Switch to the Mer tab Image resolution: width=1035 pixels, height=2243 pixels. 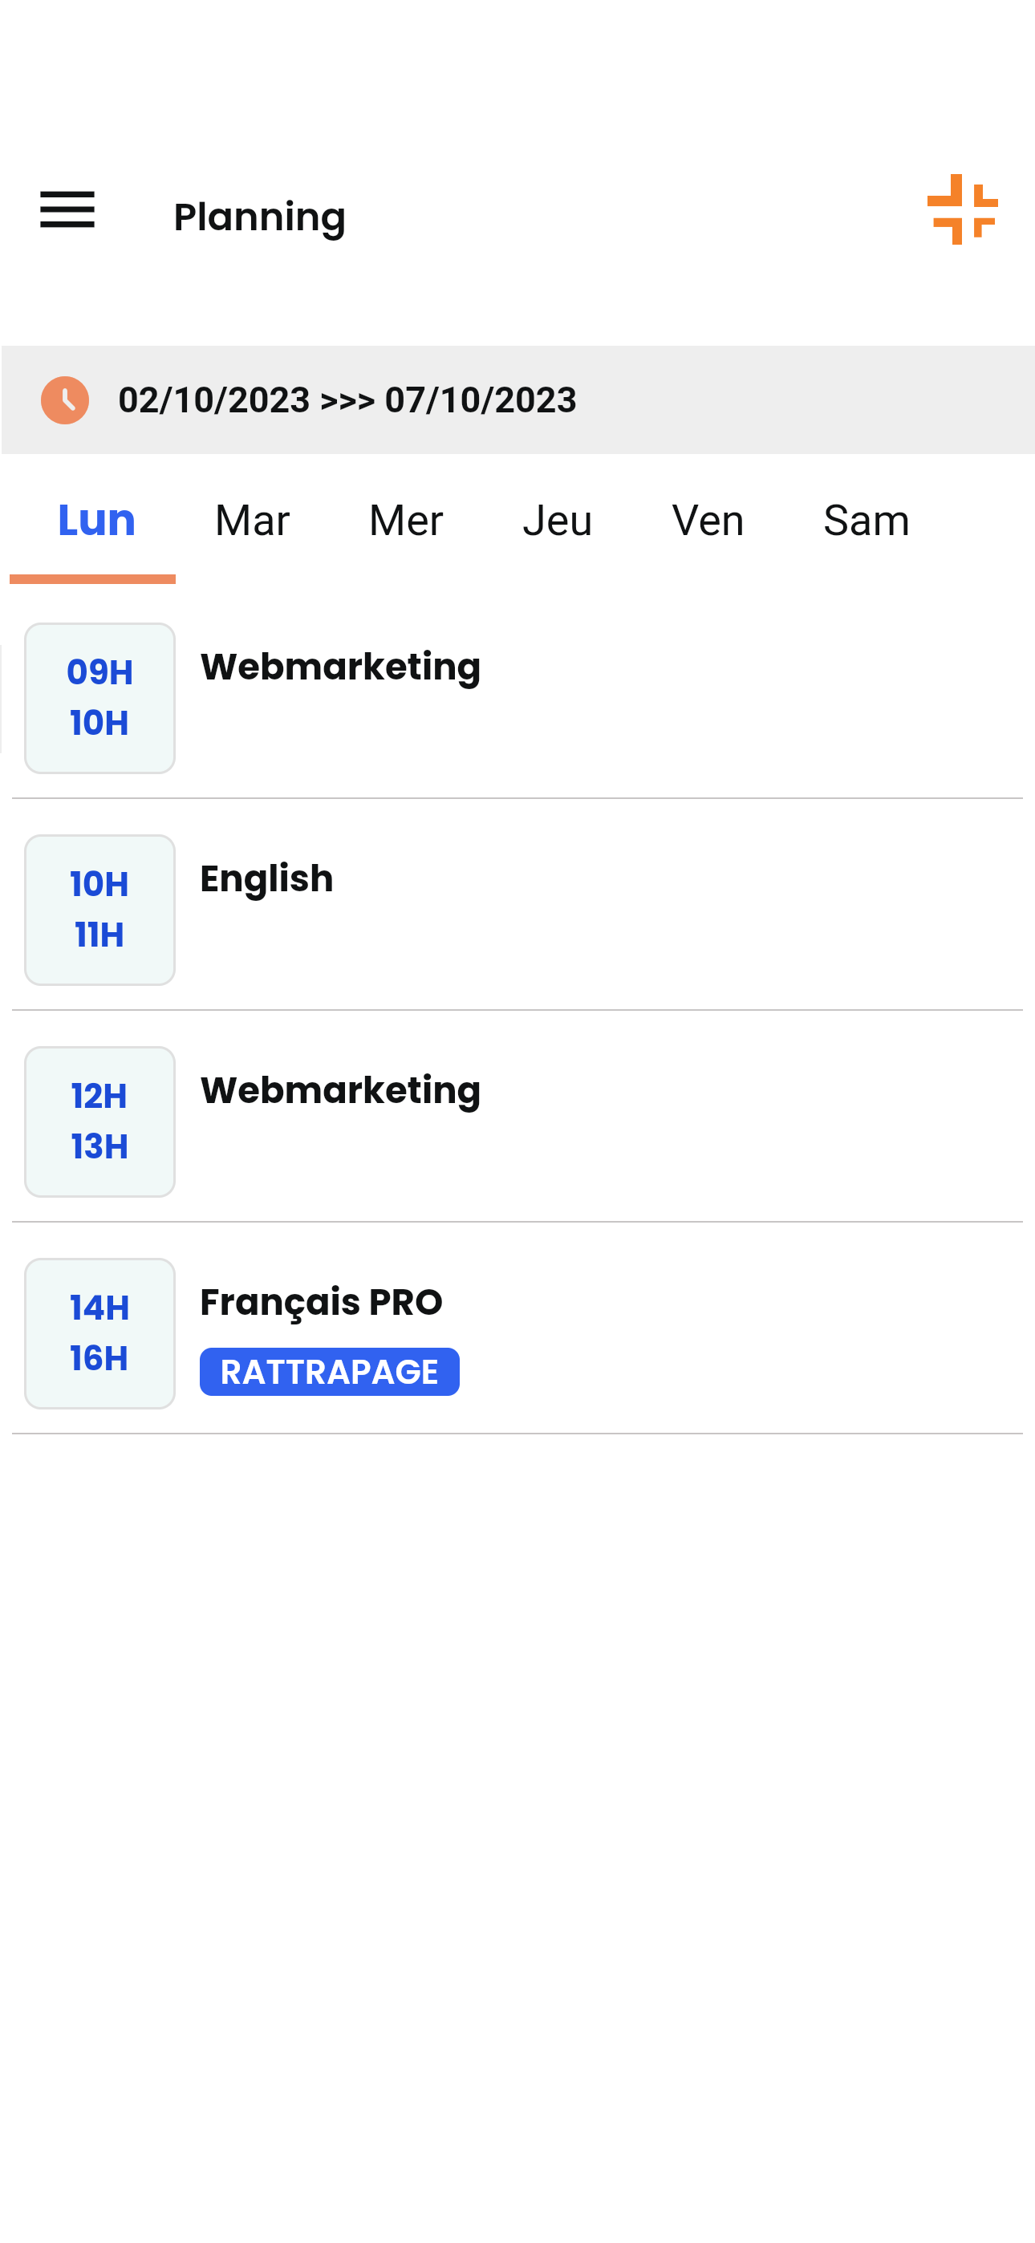pos(405,521)
